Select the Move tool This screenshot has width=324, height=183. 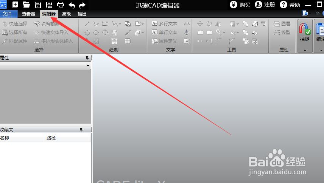pos(200,24)
